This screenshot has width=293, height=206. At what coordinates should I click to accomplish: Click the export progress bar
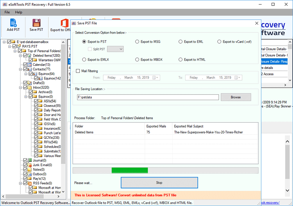[166, 170]
